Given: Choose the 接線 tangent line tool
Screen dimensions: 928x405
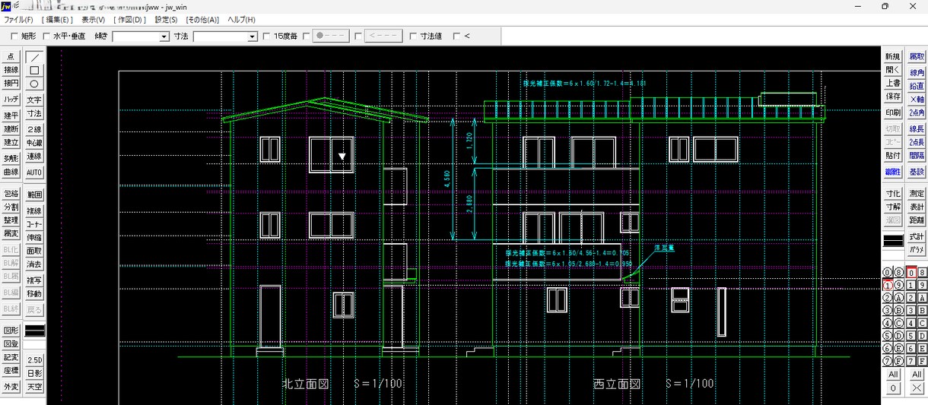Looking at the screenshot, I should click(11, 70).
